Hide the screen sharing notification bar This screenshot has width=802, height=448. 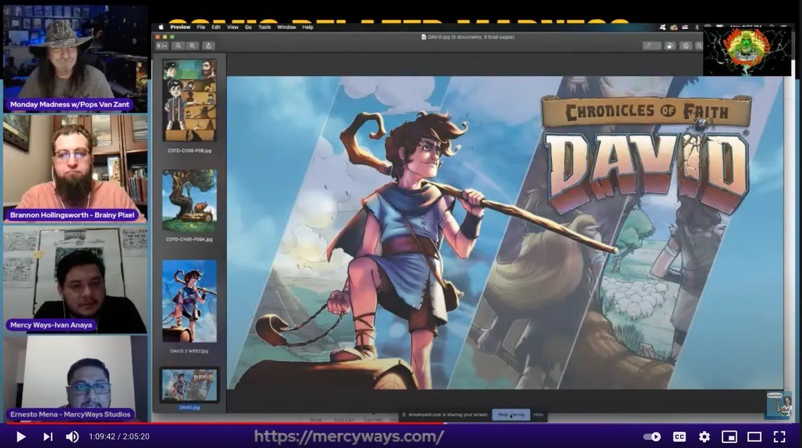point(538,414)
